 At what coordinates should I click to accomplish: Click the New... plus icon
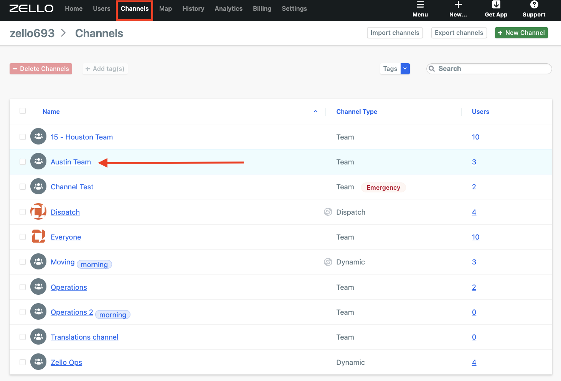pyautogui.click(x=458, y=5)
